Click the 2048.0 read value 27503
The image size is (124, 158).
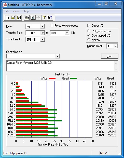pos(112,128)
